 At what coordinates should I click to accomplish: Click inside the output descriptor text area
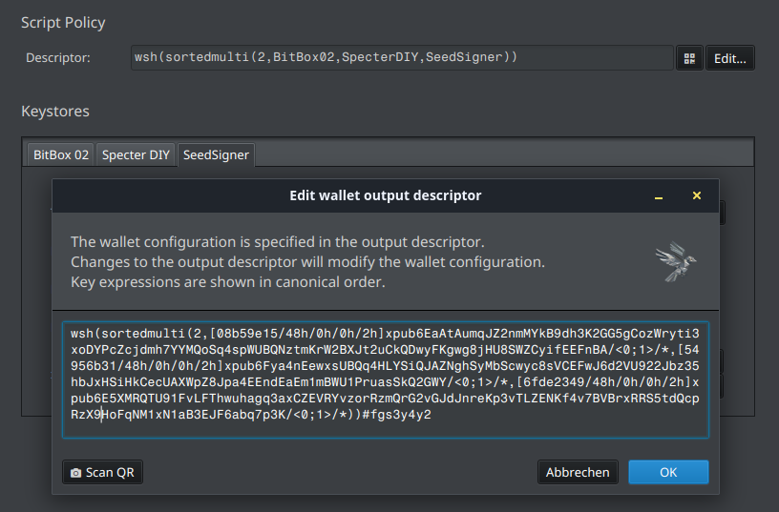coord(386,380)
